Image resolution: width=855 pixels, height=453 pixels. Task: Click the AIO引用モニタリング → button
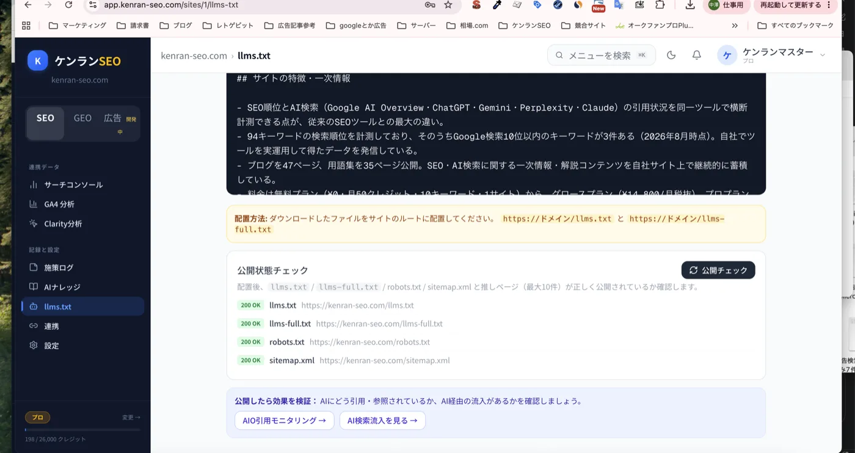tap(285, 420)
